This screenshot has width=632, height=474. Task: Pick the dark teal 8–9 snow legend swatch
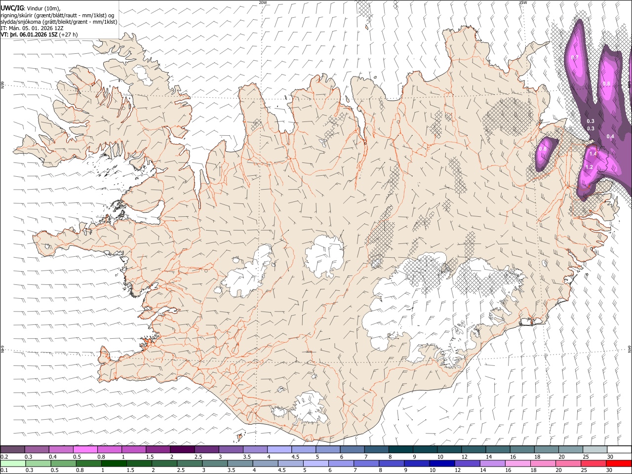400,449
